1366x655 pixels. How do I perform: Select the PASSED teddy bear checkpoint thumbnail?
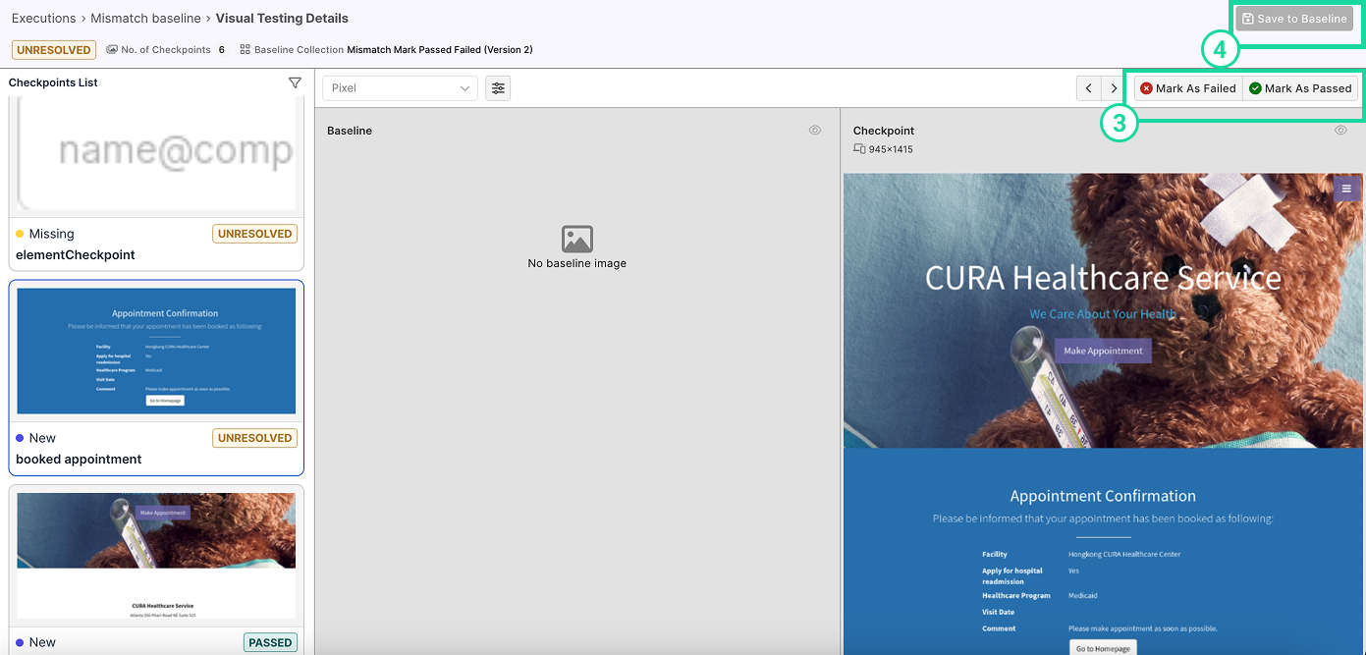click(x=156, y=555)
